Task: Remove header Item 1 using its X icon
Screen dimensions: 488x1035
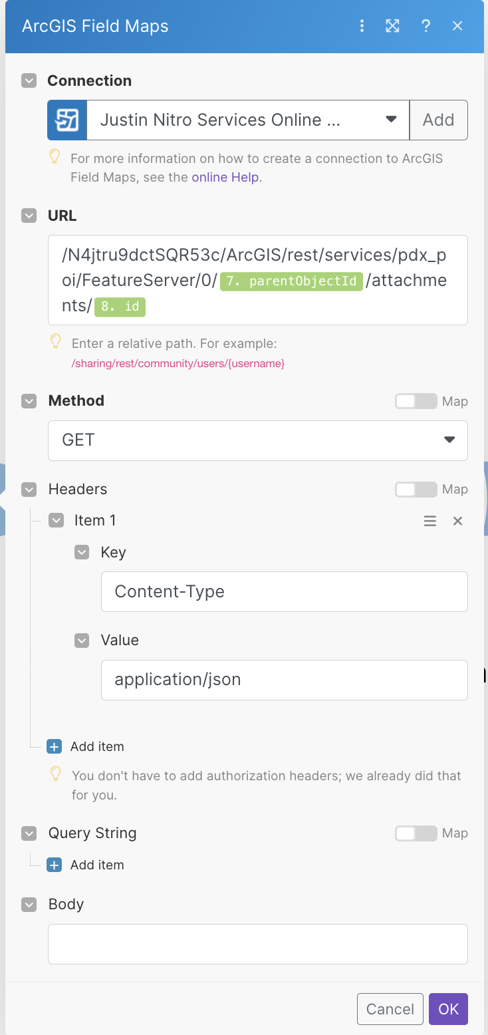Action: tap(457, 521)
